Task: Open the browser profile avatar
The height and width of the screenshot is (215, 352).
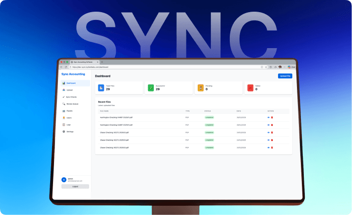Action: [280, 67]
